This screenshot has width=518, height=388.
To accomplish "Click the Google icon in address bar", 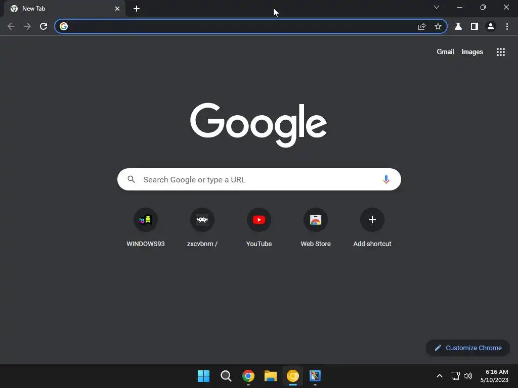I will click(x=64, y=26).
